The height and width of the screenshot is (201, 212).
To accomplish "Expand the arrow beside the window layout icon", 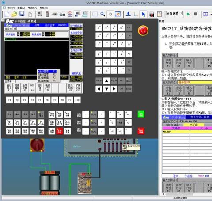I will pos(211,14).
